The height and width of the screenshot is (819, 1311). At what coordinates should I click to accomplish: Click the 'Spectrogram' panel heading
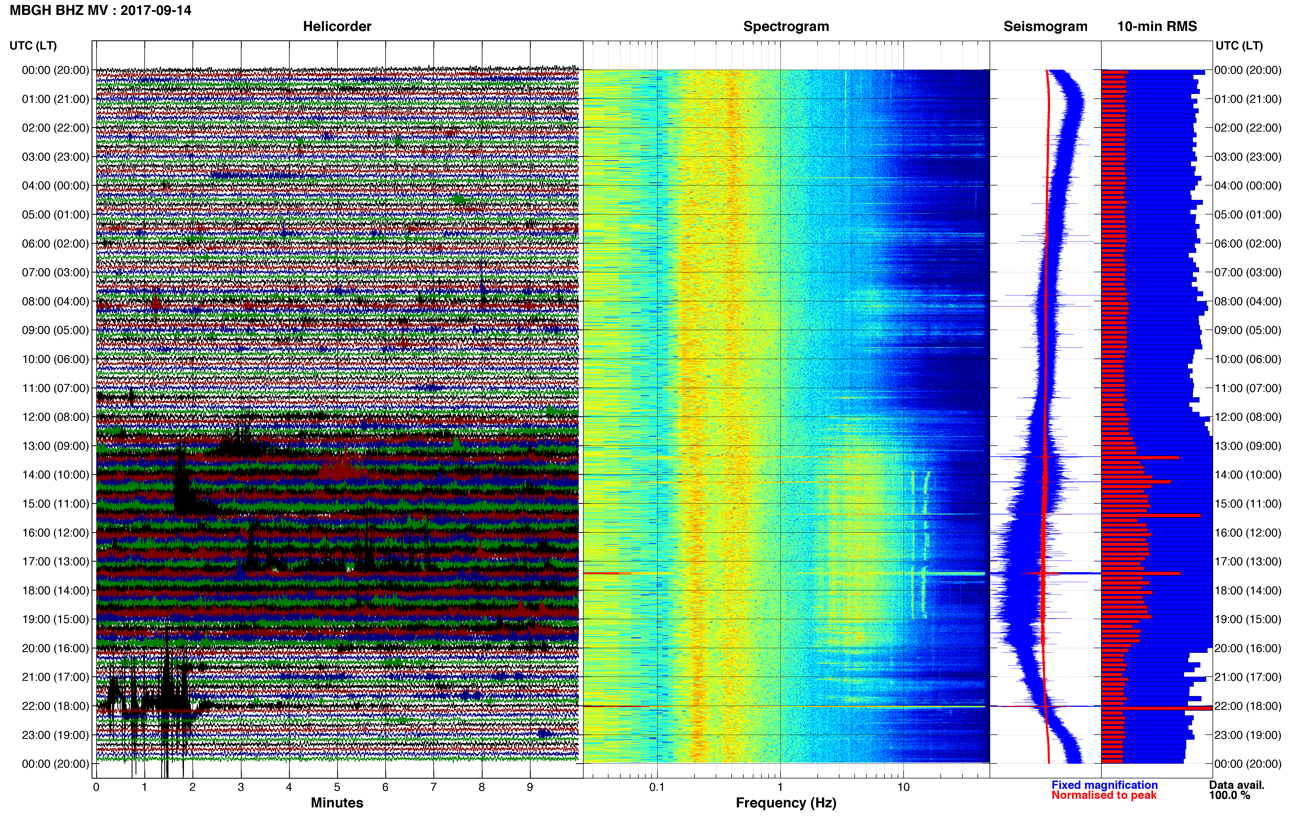click(786, 26)
